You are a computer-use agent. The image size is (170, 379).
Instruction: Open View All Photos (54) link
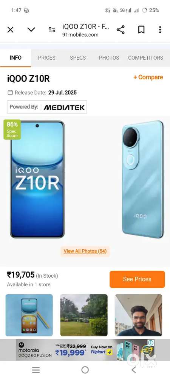[x=85, y=251]
